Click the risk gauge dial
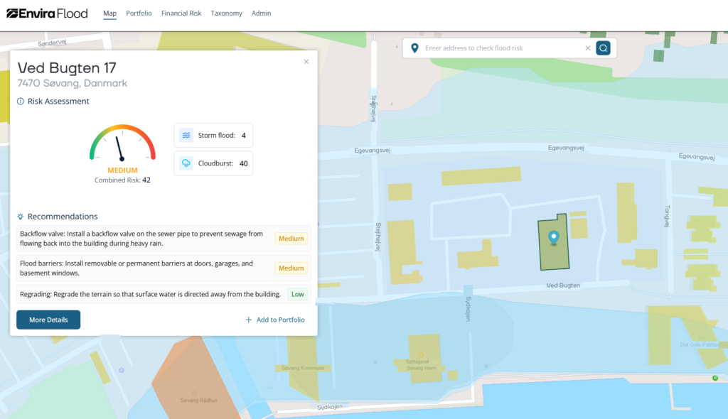This screenshot has width=728, height=419. 122,143
